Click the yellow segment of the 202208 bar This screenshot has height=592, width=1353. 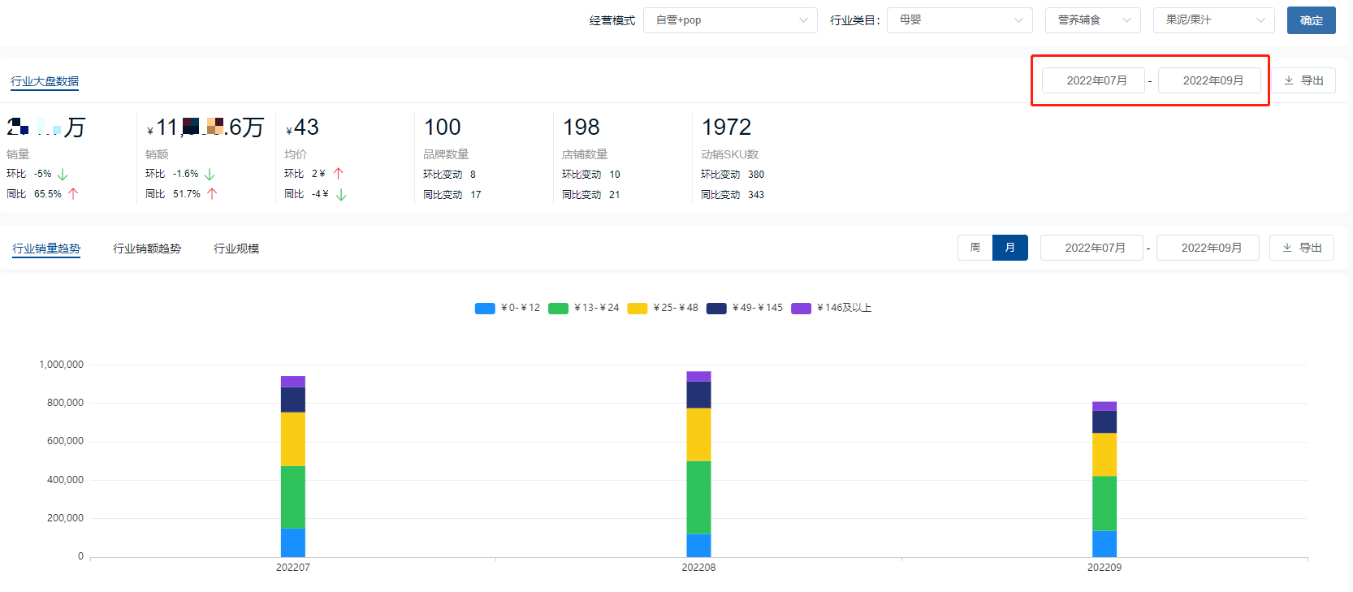pyautogui.click(x=698, y=434)
